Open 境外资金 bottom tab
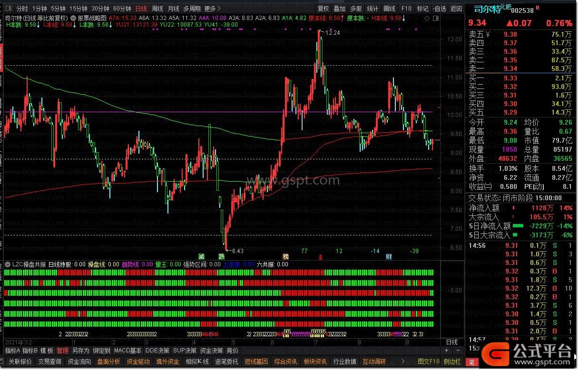Screen dimensions: 579x370 (x=168, y=361)
